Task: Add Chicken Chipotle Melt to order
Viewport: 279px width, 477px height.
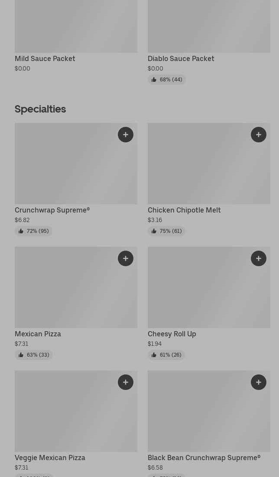Action: 259,135
